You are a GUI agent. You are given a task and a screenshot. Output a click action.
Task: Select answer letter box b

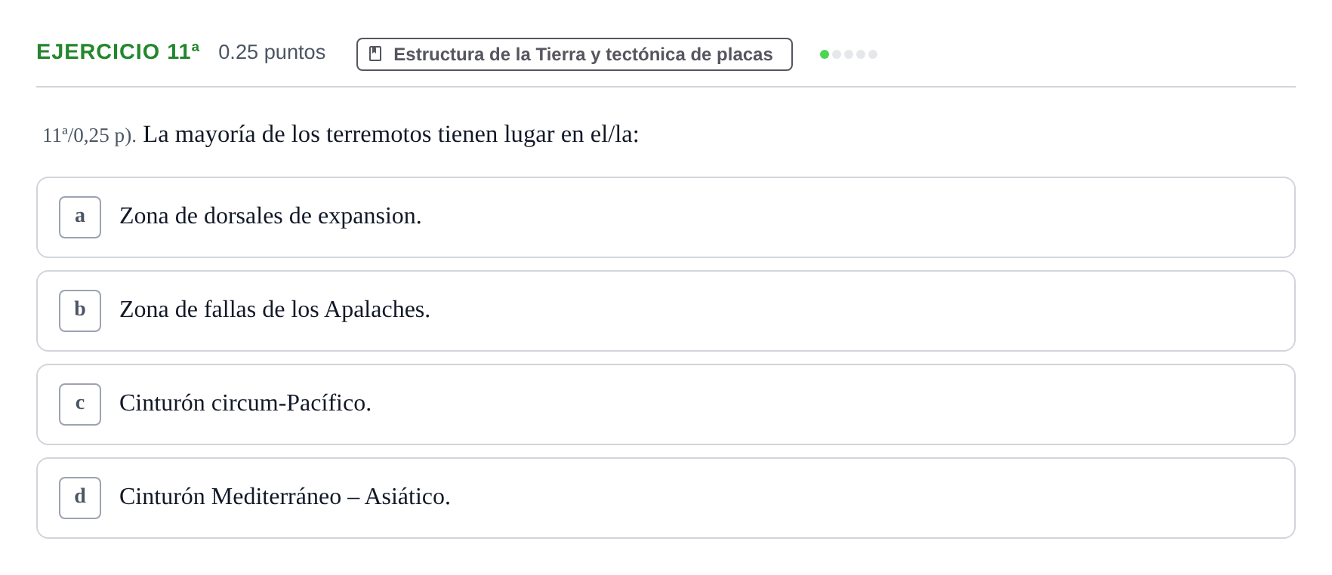(x=80, y=311)
